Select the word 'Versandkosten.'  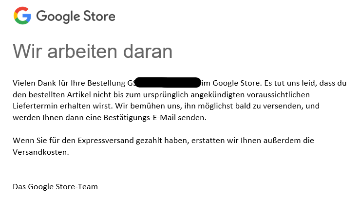tap(41, 152)
